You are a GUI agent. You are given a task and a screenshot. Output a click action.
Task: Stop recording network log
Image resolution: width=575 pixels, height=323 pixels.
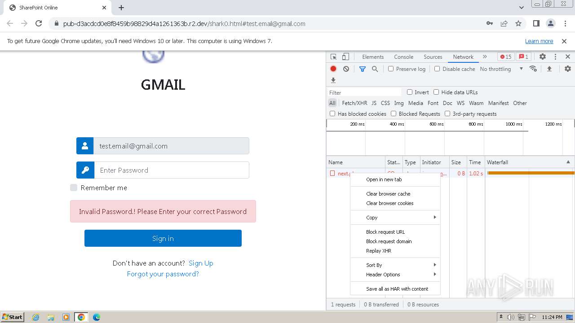point(333,69)
